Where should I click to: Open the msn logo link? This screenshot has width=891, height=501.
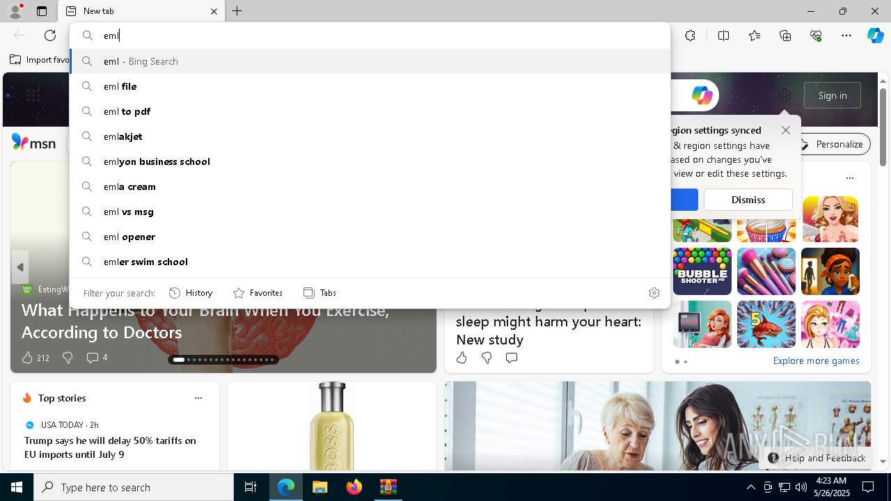(33, 143)
